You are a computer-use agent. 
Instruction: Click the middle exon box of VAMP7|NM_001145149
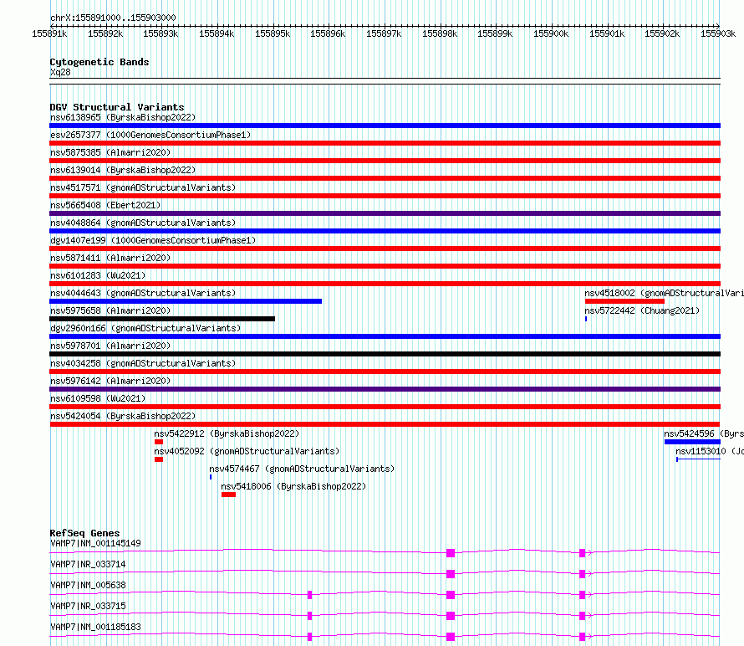point(451,553)
